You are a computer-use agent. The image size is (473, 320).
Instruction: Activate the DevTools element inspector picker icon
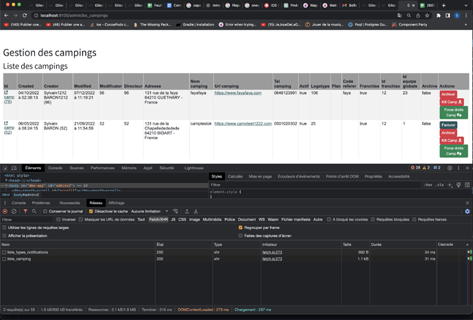[x=5, y=168]
